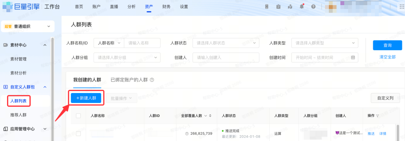Open the 请选择人群分组 dropdown

(127, 58)
